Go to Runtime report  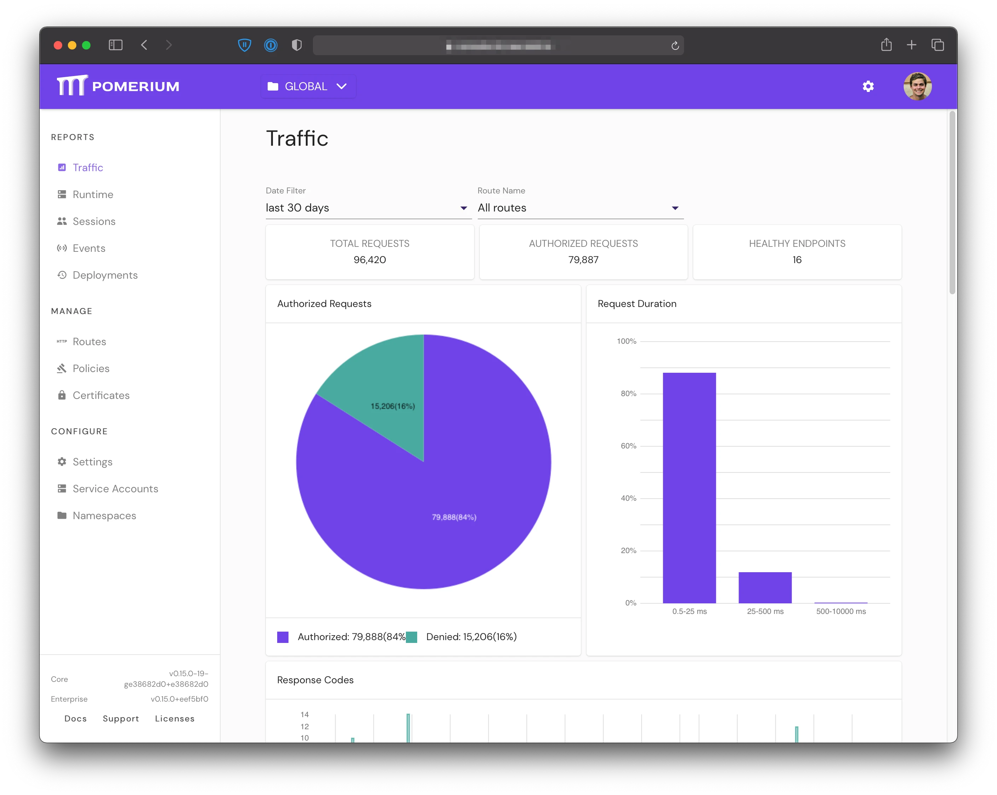93,195
